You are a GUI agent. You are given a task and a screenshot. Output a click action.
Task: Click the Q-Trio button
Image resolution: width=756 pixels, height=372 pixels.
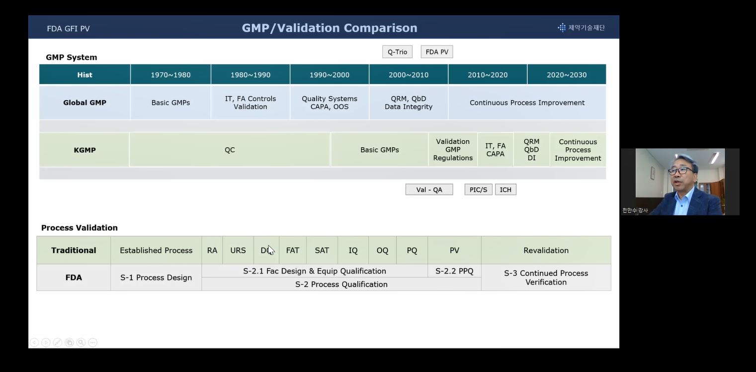(x=397, y=52)
